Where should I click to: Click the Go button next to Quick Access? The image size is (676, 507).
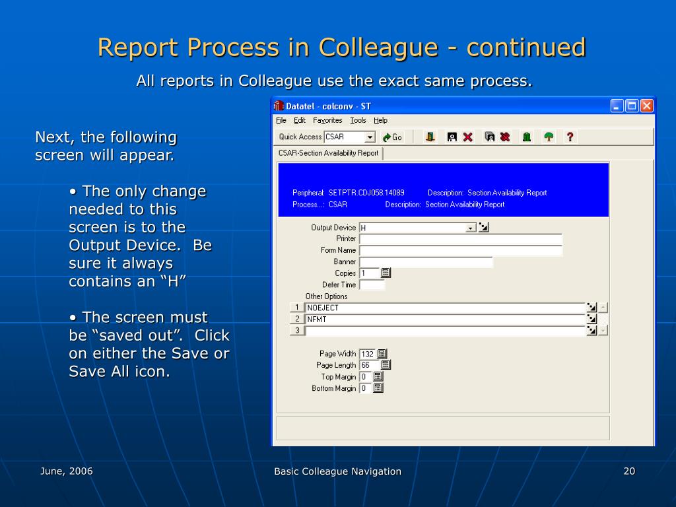[x=392, y=137]
